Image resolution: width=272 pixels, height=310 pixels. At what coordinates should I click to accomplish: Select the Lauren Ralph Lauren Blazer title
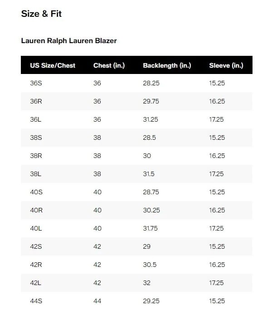(x=69, y=41)
